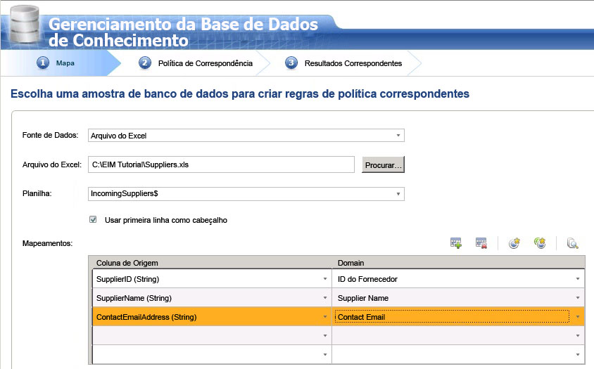The height and width of the screenshot is (369, 594).
Task: Click the create a domain icon
Action: [514, 243]
